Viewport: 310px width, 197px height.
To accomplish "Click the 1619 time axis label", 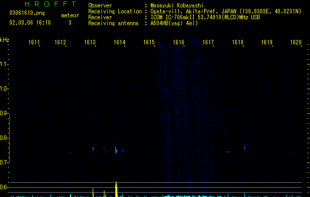I will tap(267, 42).
